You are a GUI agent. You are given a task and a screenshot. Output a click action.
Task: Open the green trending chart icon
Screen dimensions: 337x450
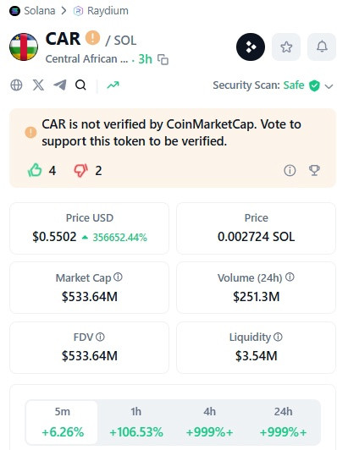[x=113, y=85]
